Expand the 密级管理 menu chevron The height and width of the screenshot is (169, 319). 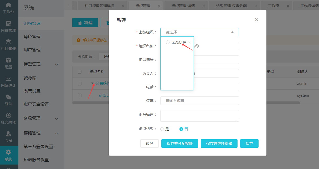pyautogui.click(x=56, y=119)
